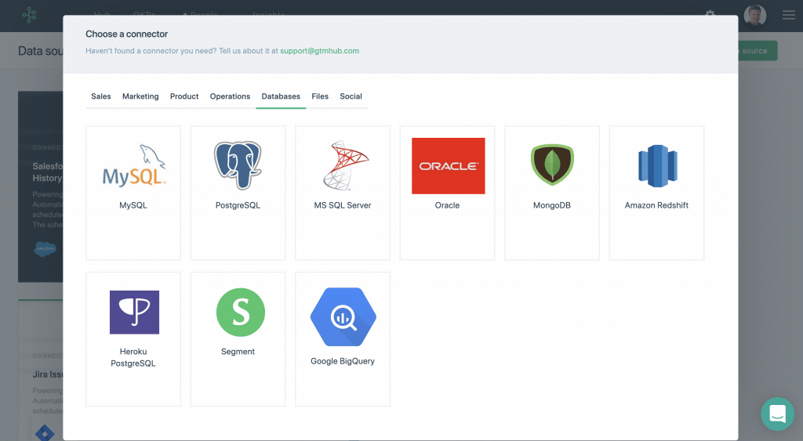Choose the PostgreSQL elephant logo
Screen dimensions: 803x441
[x=238, y=165]
